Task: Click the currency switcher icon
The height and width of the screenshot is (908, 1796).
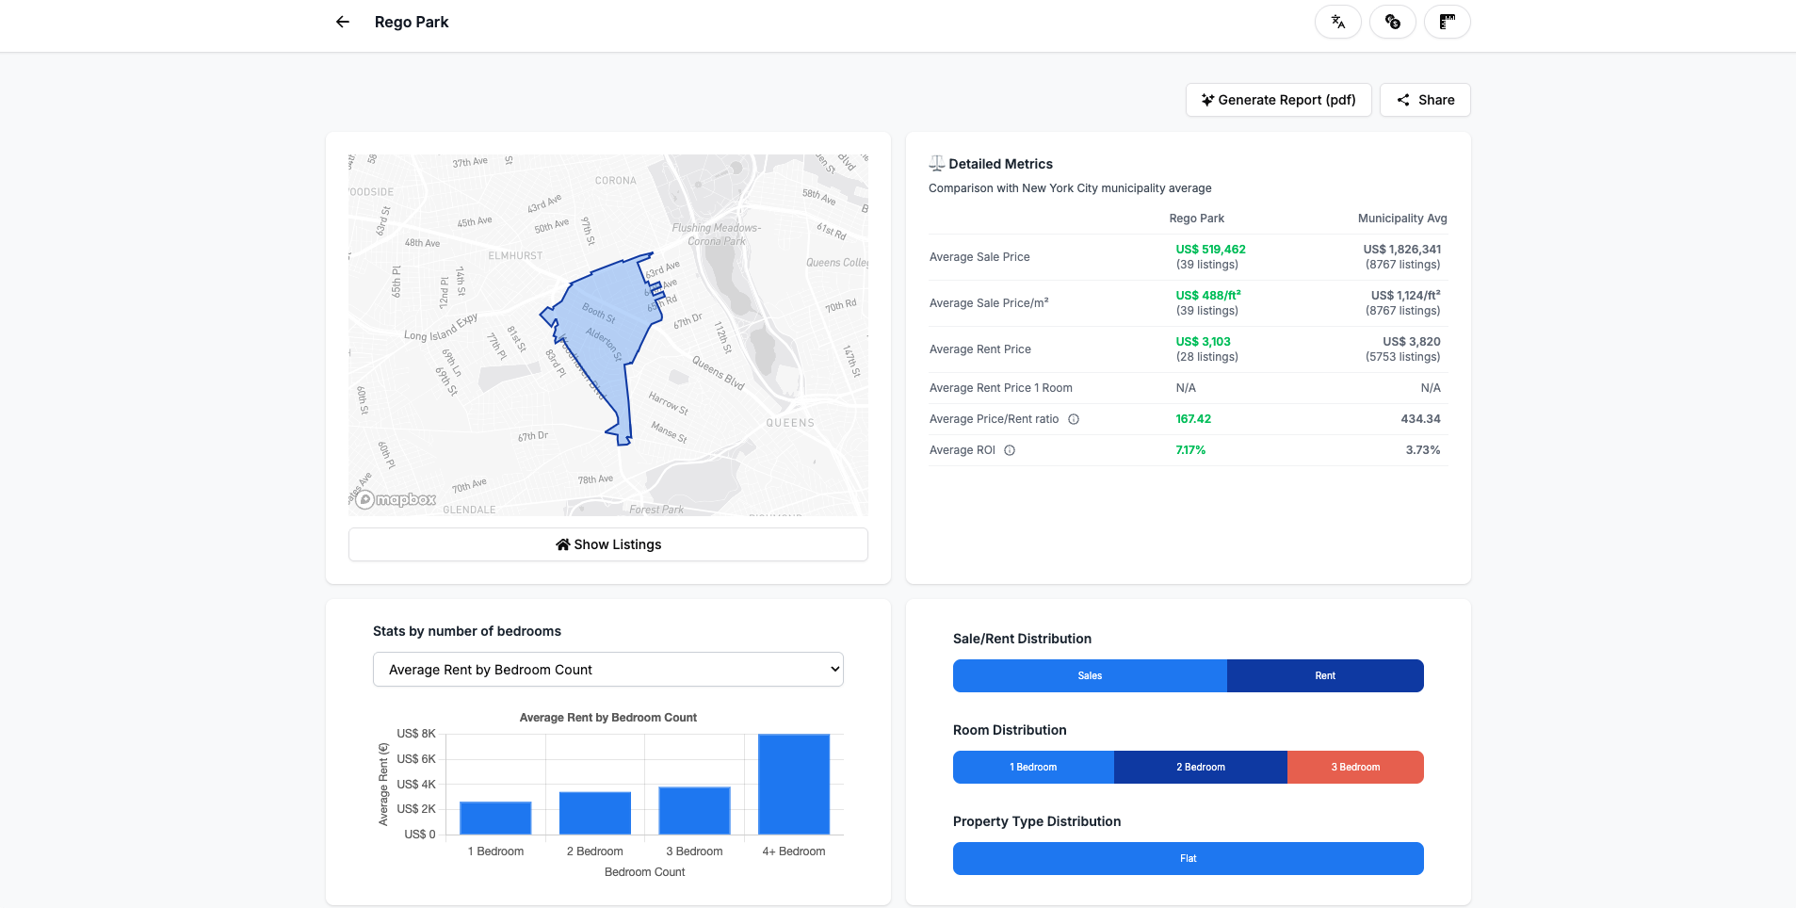Action: (x=1392, y=21)
